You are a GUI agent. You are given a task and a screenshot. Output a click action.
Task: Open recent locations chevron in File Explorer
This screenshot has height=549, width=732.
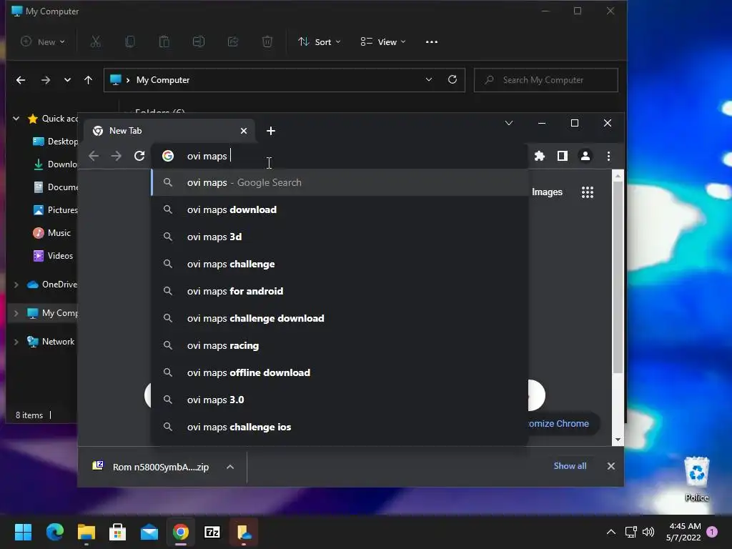[x=68, y=80]
